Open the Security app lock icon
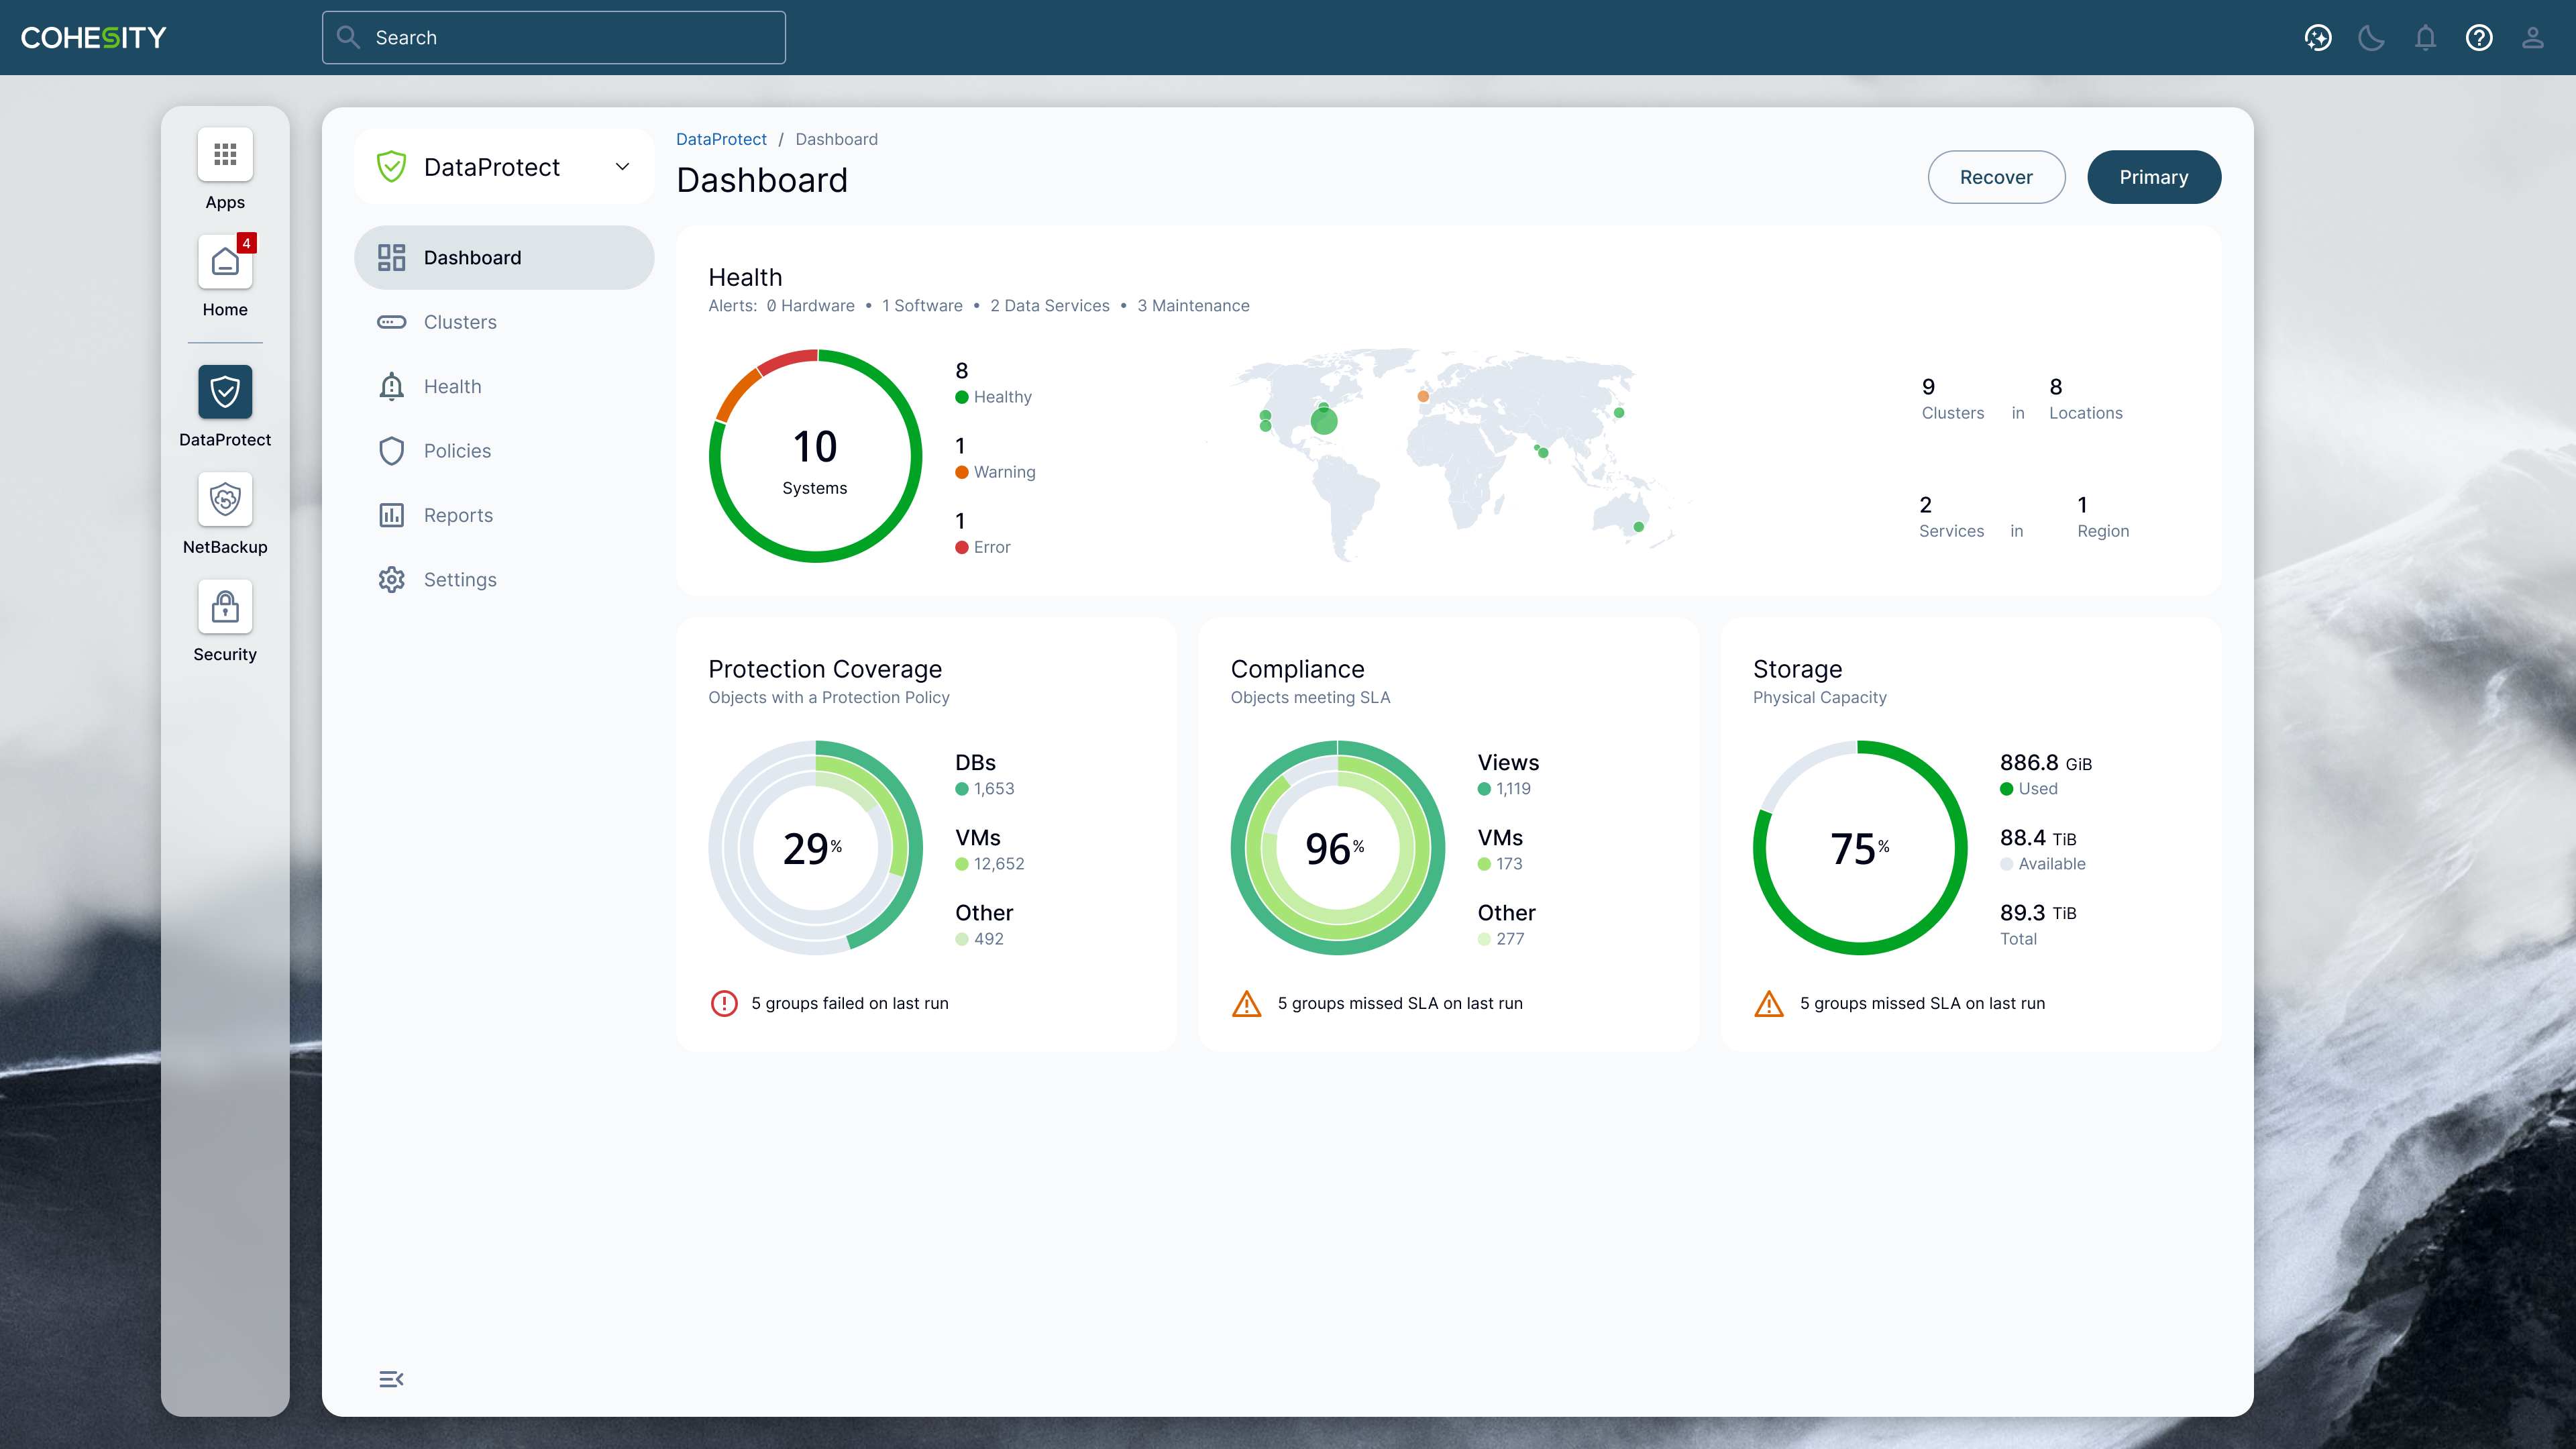This screenshot has width=2576, height=1449. coord(225,606)
